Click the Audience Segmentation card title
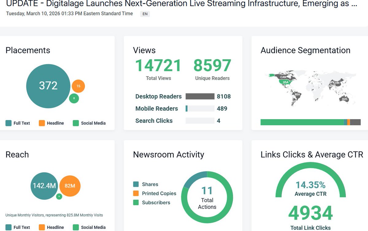 (x=305, y=50)
